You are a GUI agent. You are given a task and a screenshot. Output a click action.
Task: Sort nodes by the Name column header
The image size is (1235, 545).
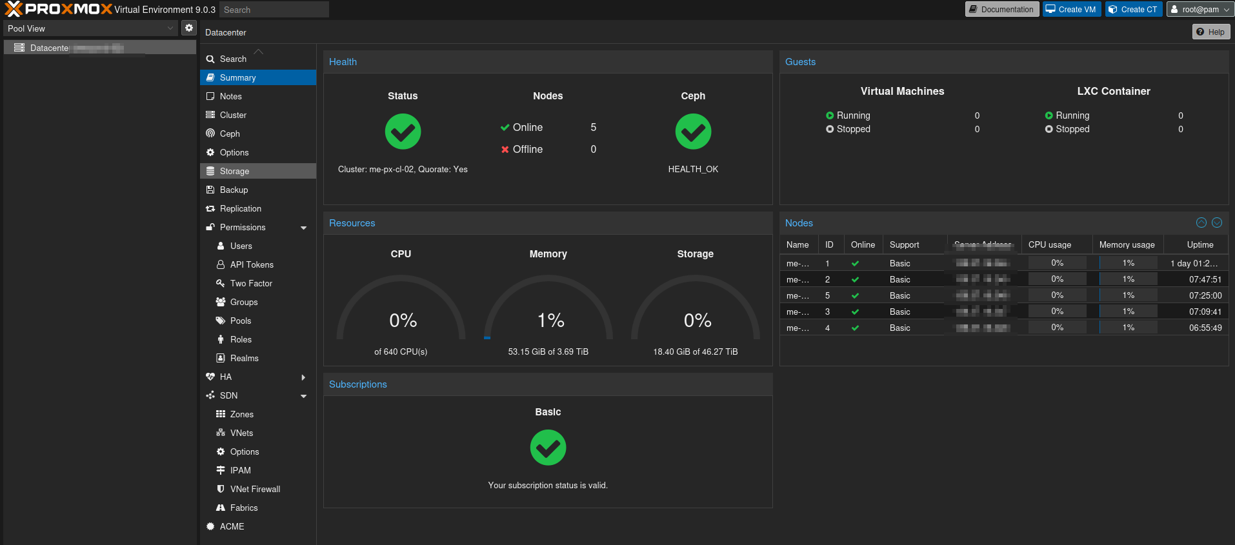[x=799, y=244]
